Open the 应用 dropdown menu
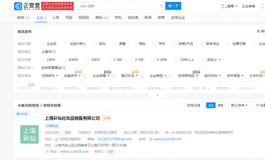 click(x=232, y=6)
